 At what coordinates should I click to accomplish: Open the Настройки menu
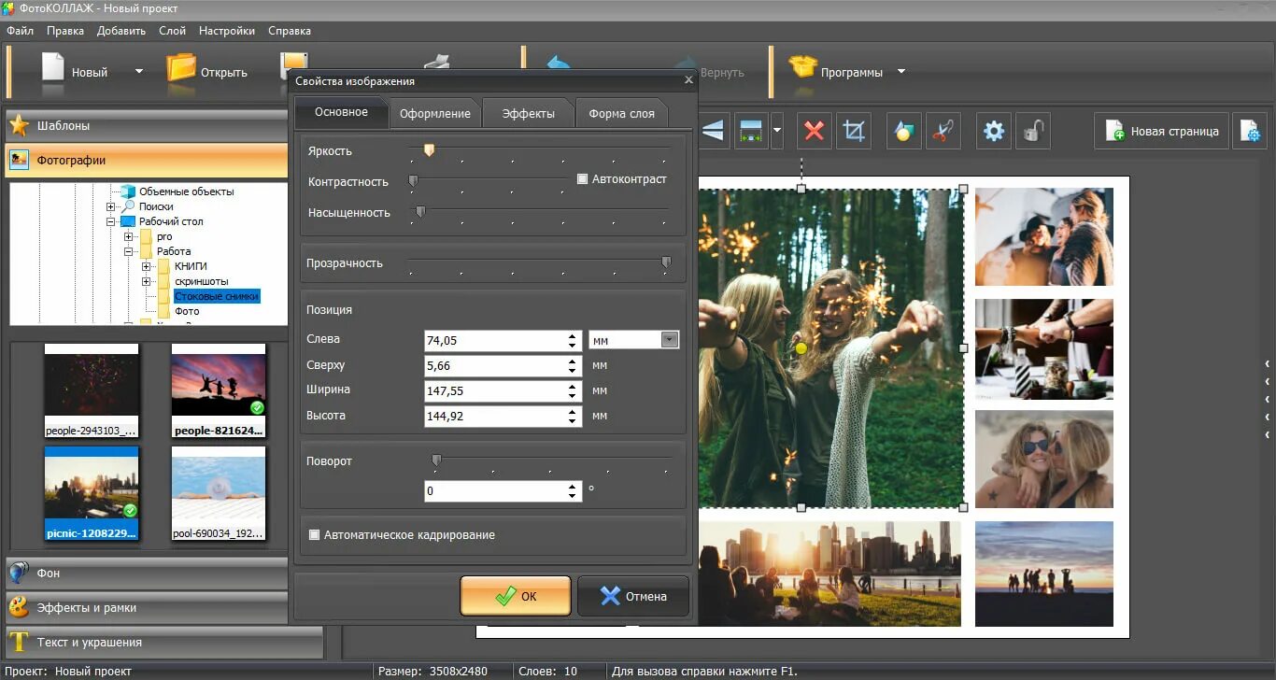click(227, 31)
